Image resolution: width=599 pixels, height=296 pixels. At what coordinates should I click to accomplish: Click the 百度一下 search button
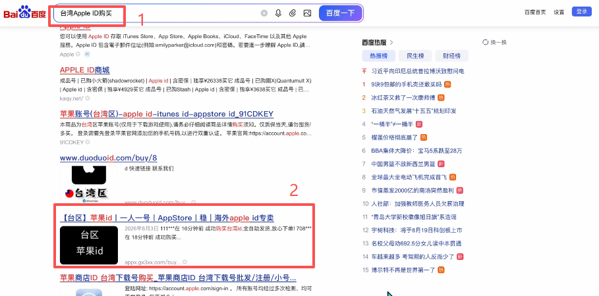(341, 13)
